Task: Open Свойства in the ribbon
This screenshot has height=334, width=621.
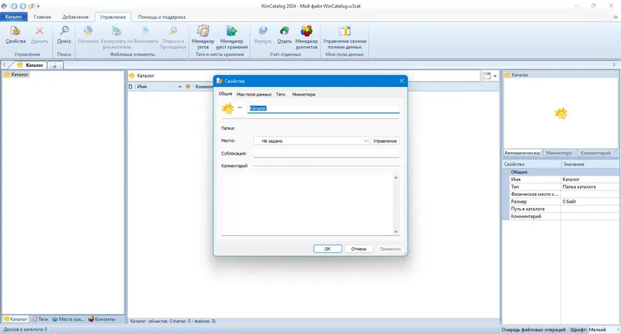Action: pyautogui.click(x=16, y=35)
